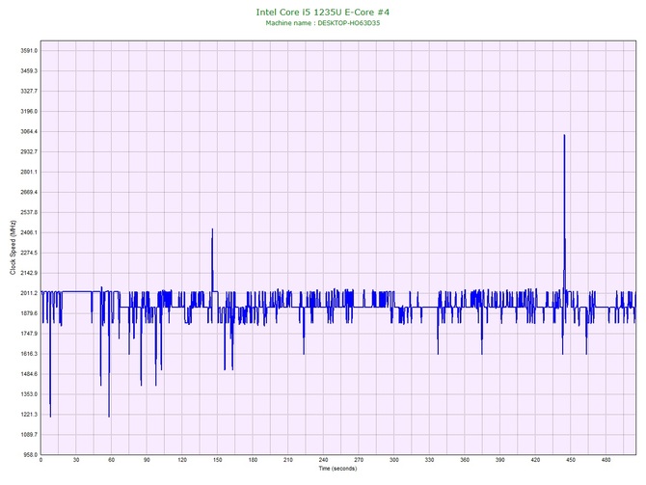Viewport: 646px width, 485px height.
Task: Click the 210 tick label on time axis
Action: click(x=288, y=460)
